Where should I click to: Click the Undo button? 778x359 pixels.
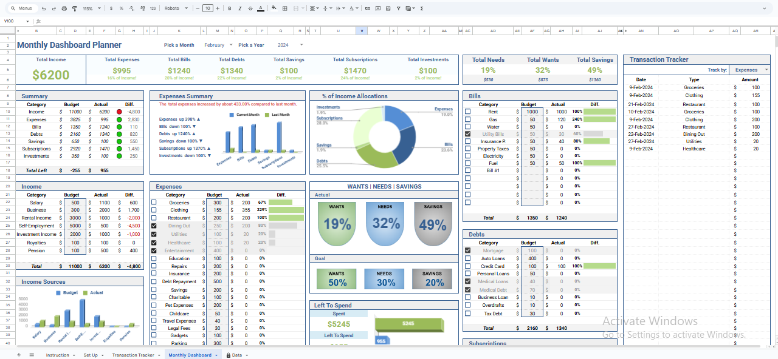(x=43, y=8)
